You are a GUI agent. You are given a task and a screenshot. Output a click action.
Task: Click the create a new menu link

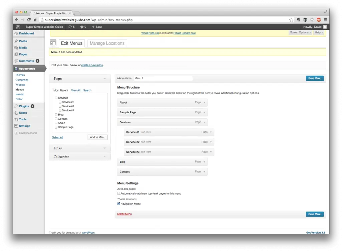(92, 65)
